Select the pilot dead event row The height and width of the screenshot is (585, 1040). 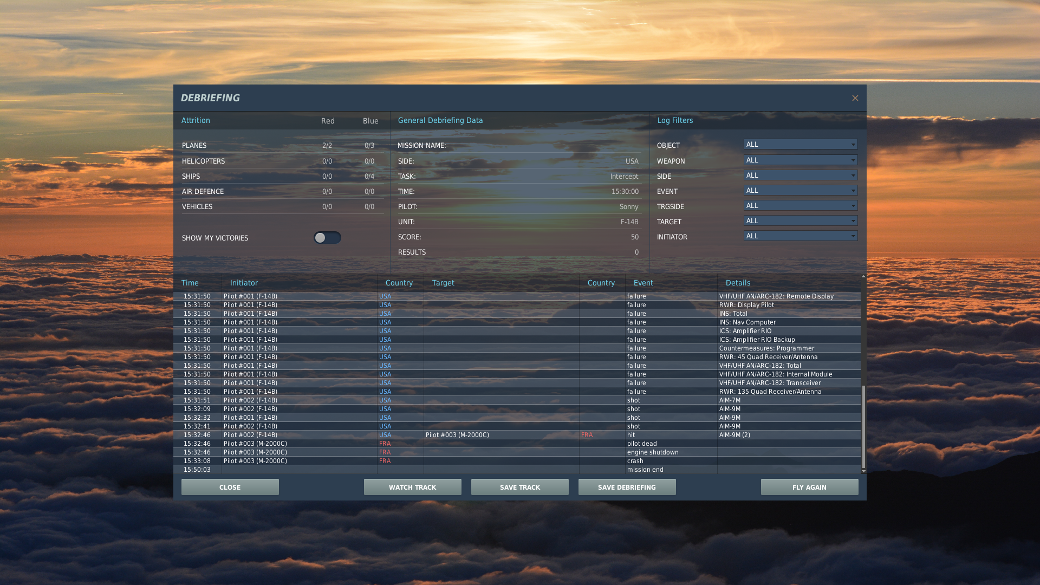tap(517, 444)
